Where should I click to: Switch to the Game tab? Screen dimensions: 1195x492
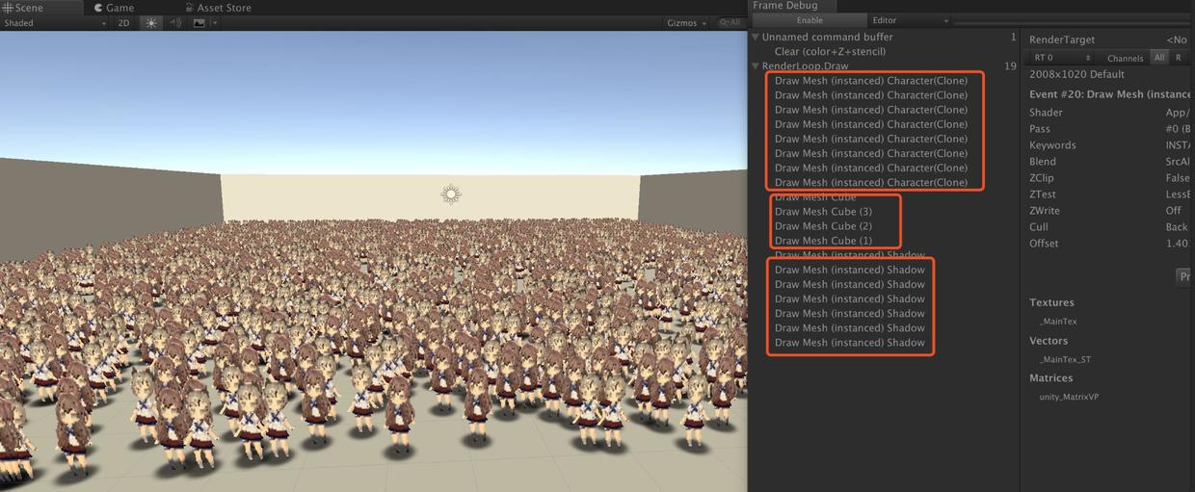(114, 8)
